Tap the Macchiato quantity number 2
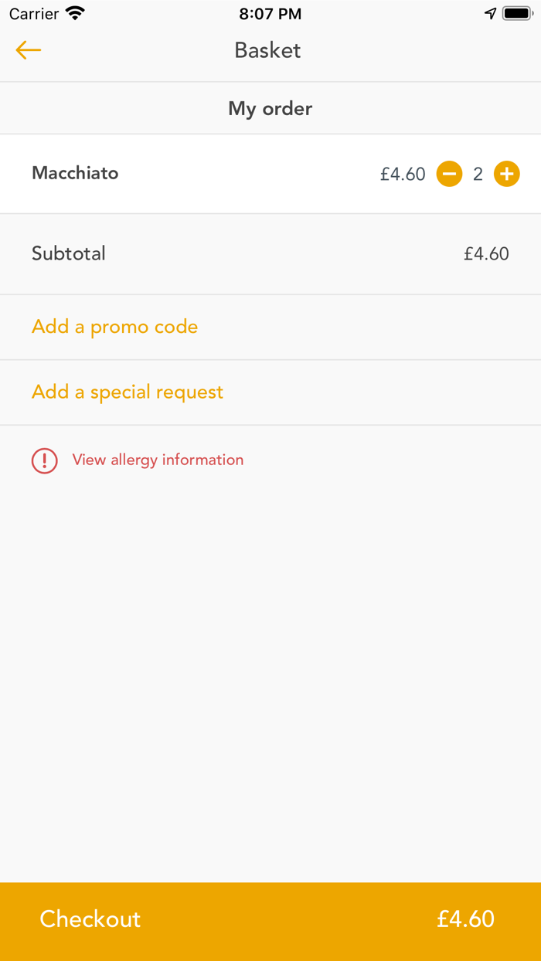 pyautogui.click(x=478, y=175)
